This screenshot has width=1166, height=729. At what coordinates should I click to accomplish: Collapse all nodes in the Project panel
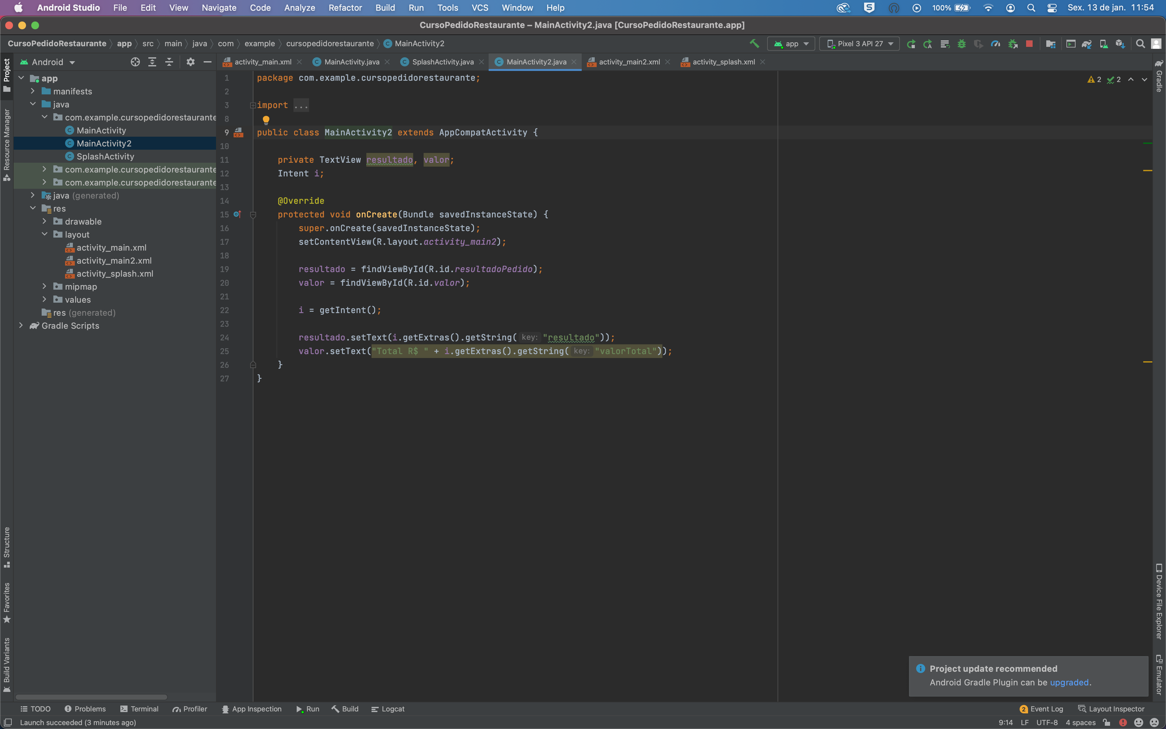169,62
